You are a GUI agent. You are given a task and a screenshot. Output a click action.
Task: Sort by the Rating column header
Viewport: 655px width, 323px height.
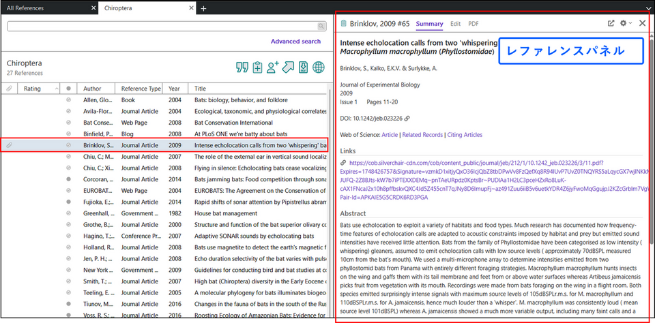[x=40, y=89]
